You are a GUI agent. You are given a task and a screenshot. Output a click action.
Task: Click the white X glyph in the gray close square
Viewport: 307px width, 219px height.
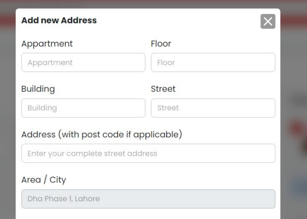(268, 21)
